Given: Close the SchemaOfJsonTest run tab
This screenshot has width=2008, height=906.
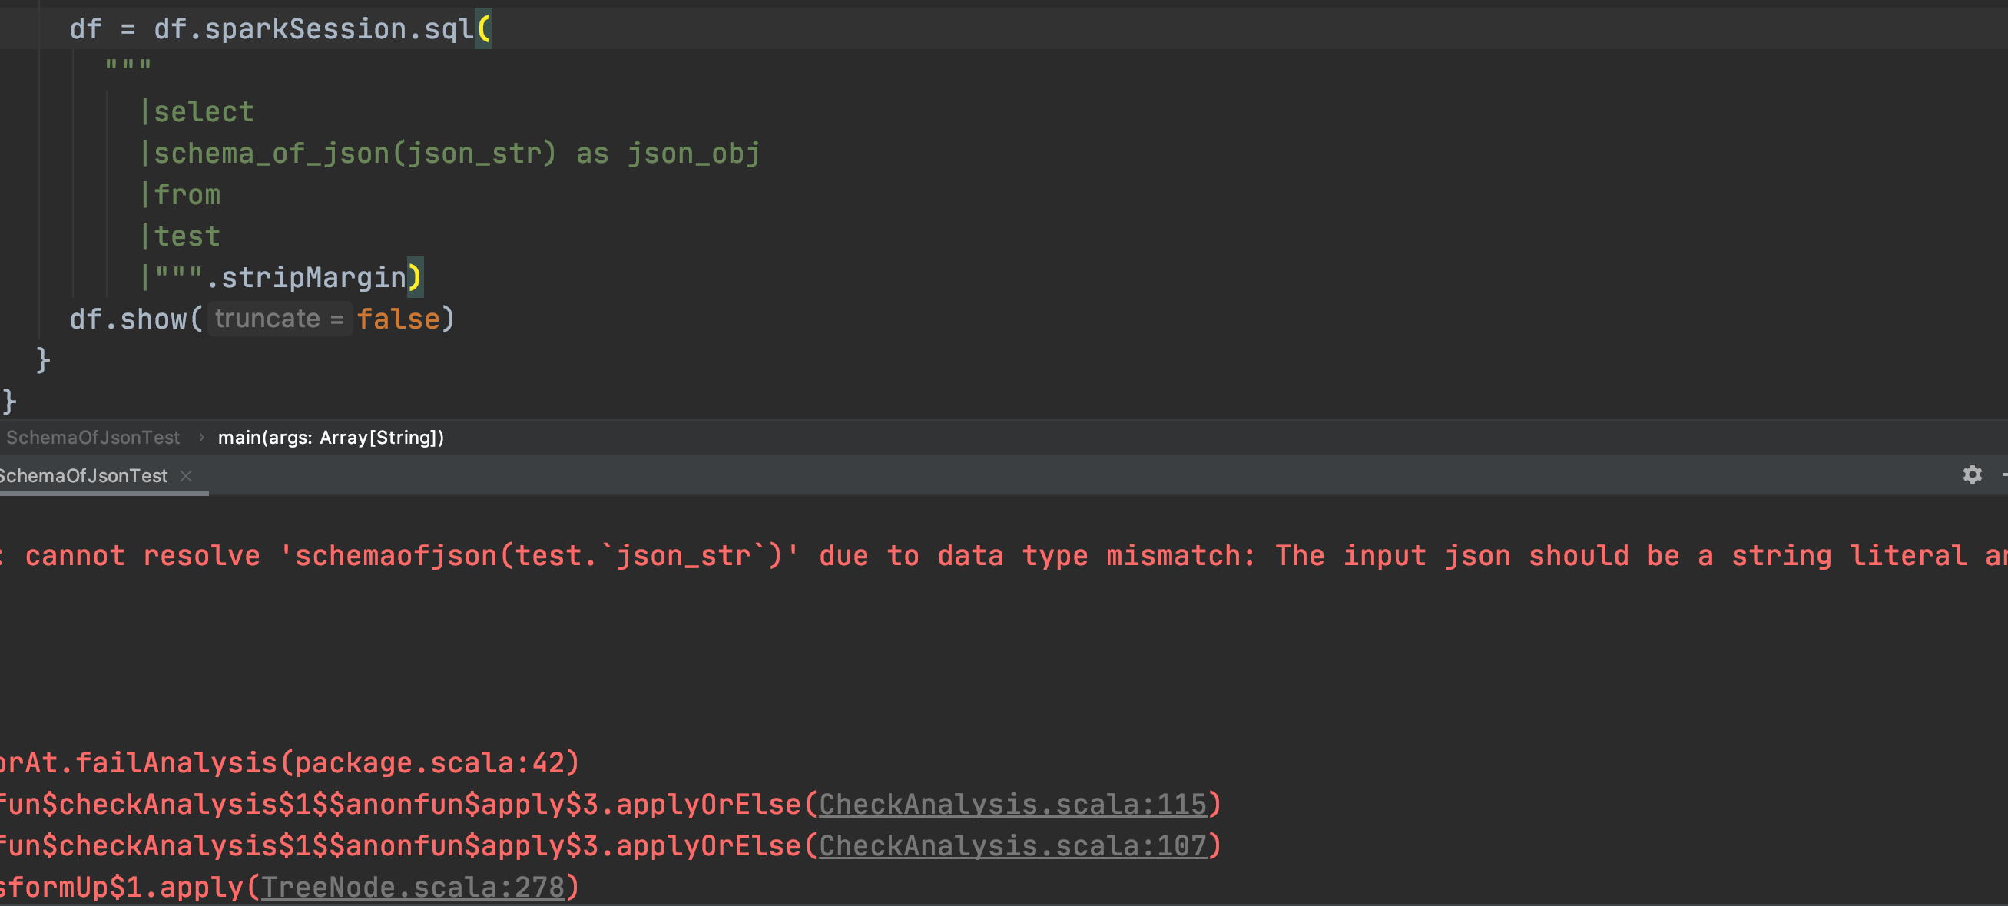Looking at the screenshot, I should coord(186,476).
